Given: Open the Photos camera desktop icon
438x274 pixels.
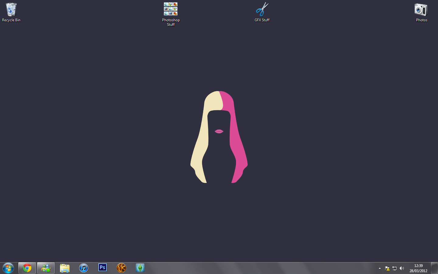Looking at the screenshot, I should pyautogui.click(x=421, y=12).
